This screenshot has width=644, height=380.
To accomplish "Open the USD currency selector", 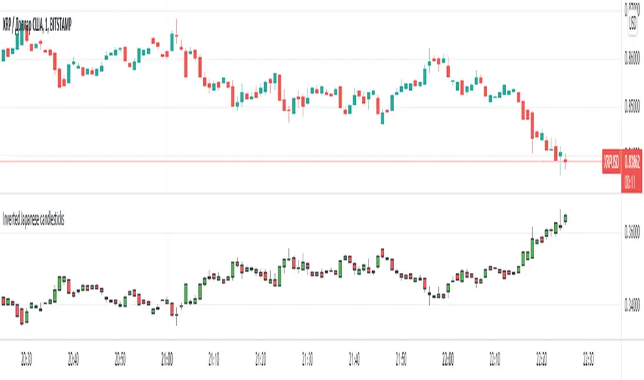I will (x=632, y=23).
